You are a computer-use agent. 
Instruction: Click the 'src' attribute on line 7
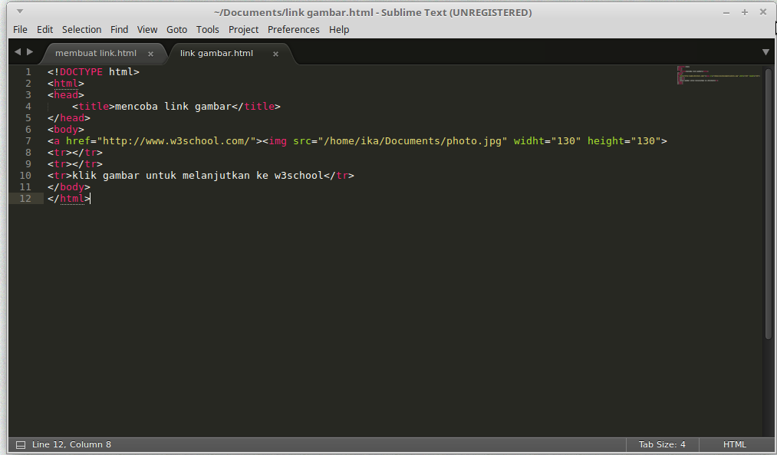pyautogui.click(x=301, y=140)
